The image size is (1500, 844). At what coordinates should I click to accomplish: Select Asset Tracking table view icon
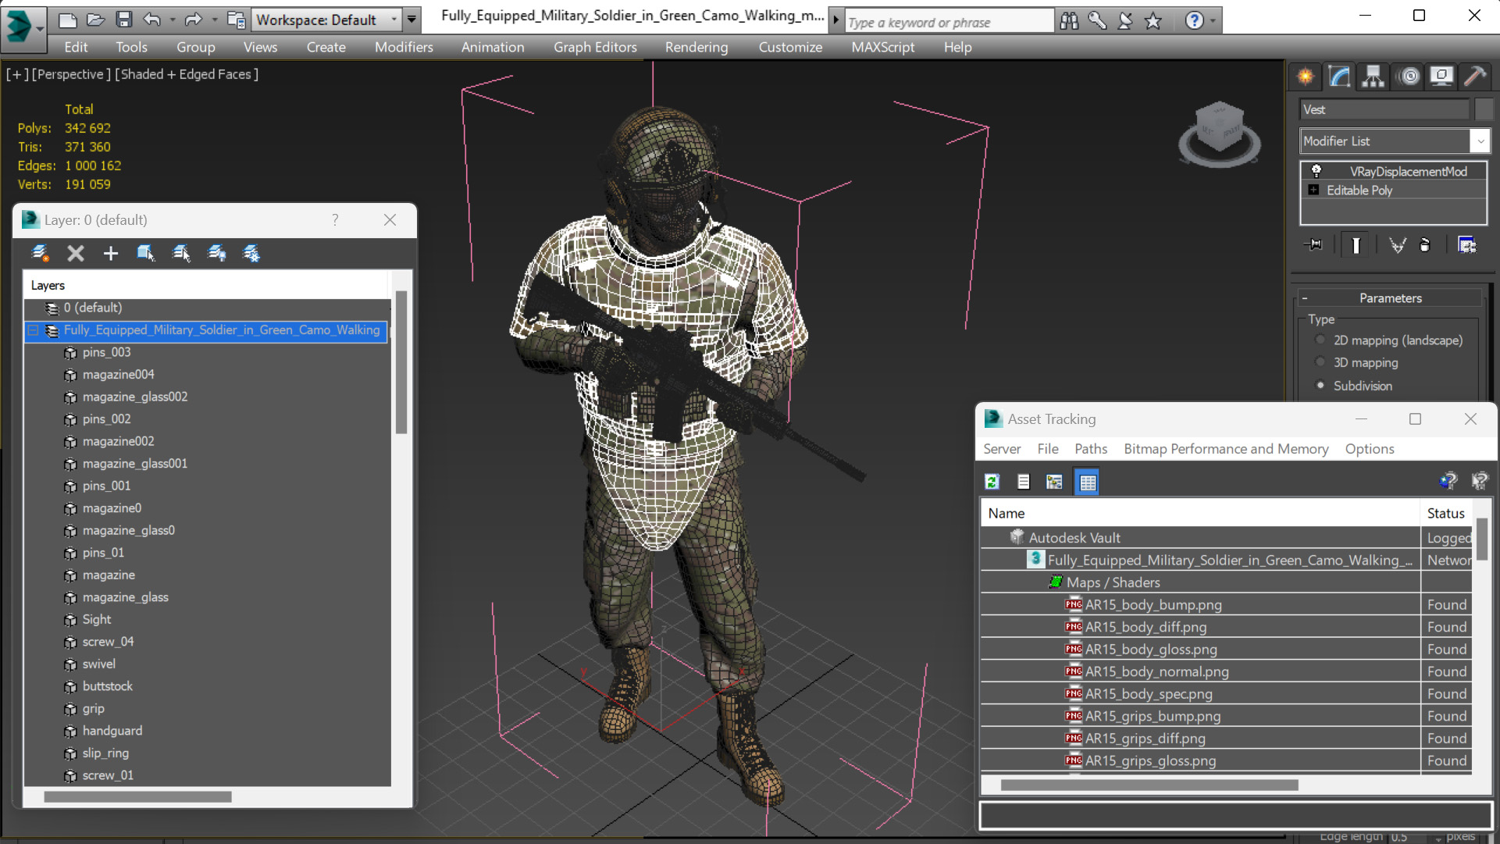coord(1087,482)
